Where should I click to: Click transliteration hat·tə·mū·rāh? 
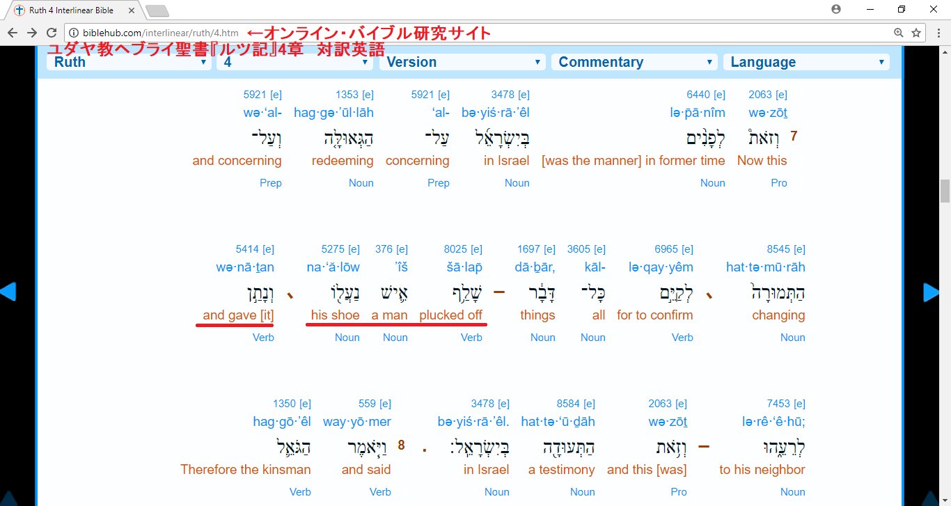pos(765,267)
